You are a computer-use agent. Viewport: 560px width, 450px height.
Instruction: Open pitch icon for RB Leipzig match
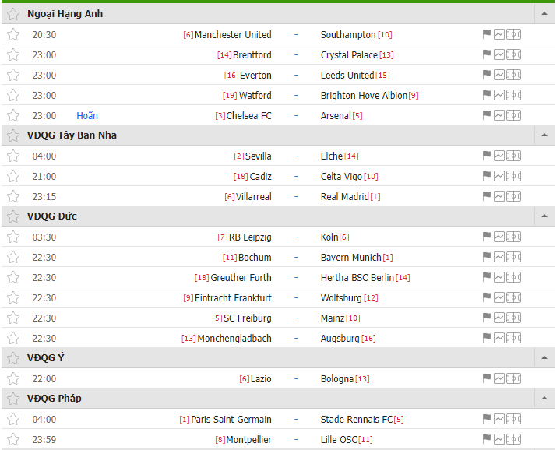[x=513, y=237]
